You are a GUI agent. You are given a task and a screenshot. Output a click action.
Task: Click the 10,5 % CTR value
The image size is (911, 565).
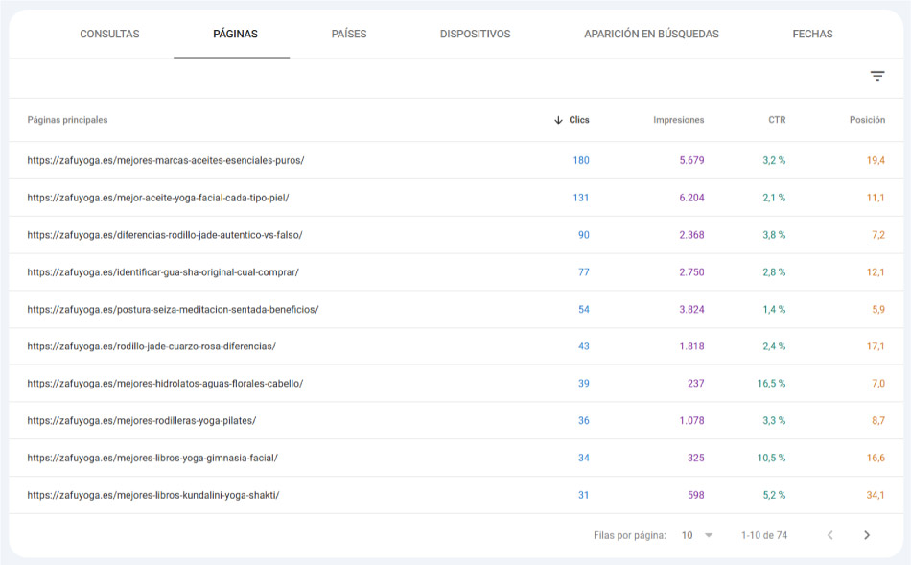(771, 459)
